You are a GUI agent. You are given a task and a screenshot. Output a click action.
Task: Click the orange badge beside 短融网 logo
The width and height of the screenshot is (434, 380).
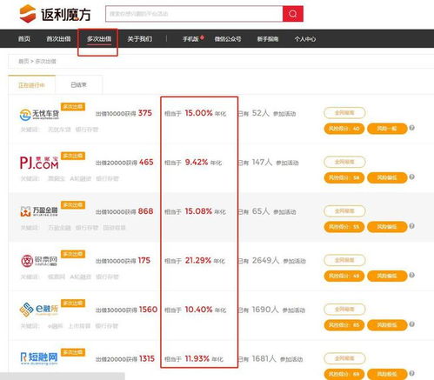click(73, 352)
